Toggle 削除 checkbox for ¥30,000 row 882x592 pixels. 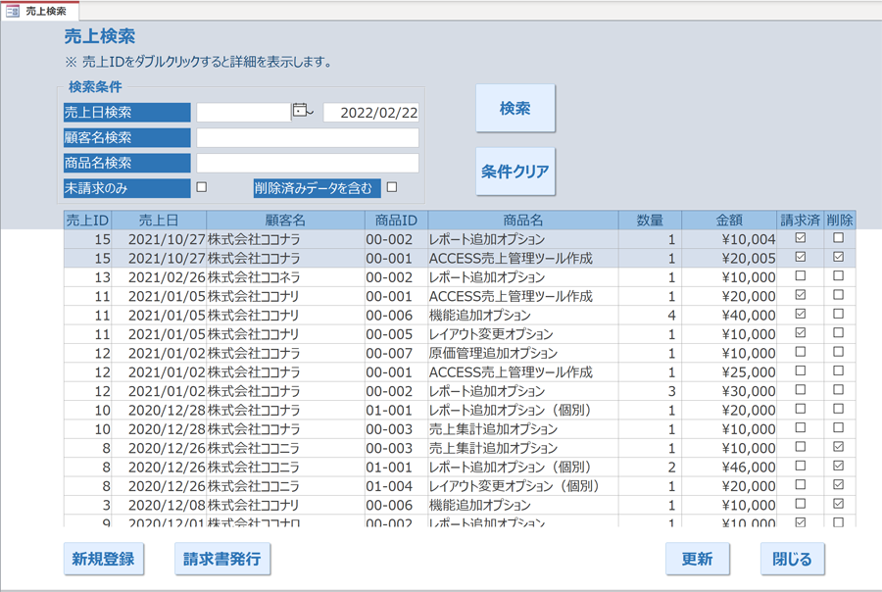tap(838, 389)
